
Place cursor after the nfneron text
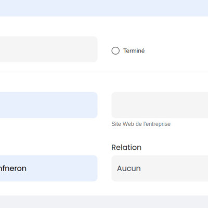point(27,168)
